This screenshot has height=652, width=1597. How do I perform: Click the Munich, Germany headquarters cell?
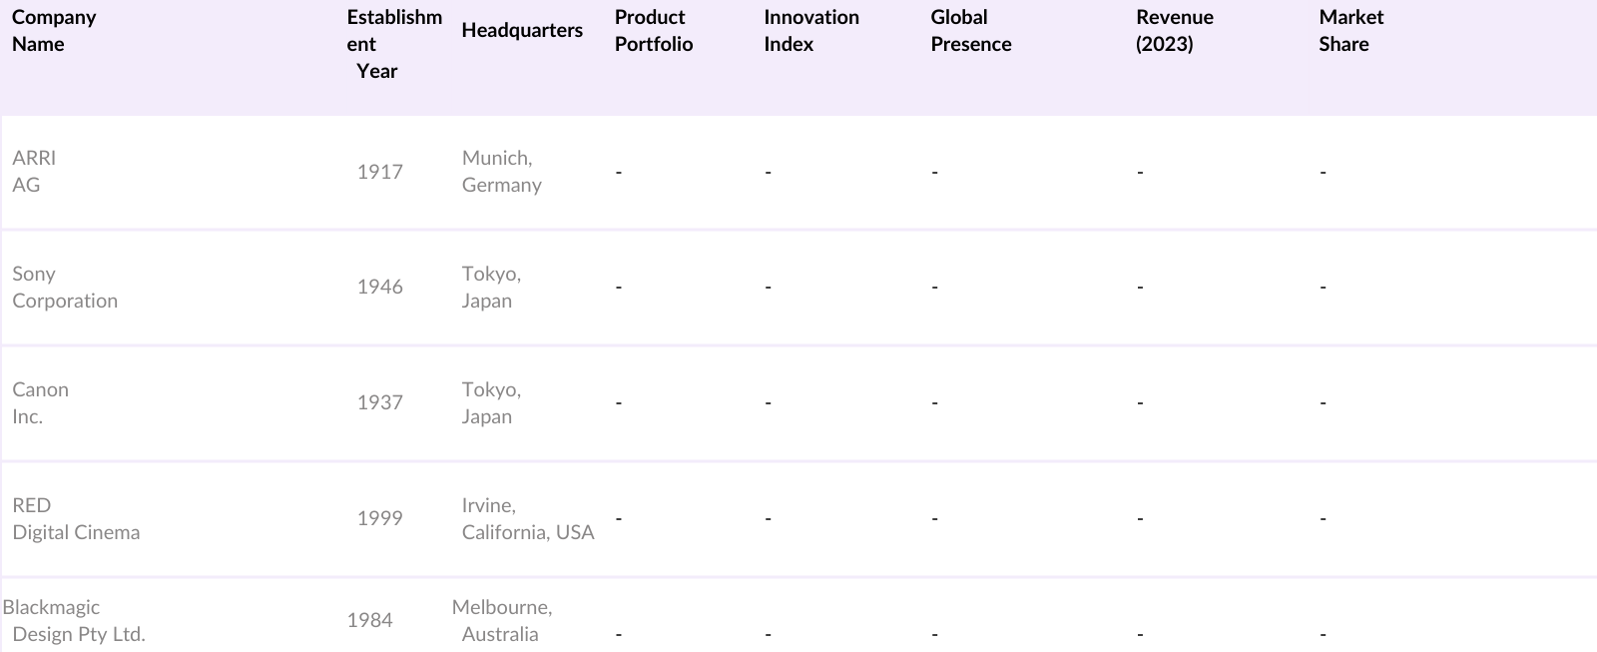coord(501,172)
